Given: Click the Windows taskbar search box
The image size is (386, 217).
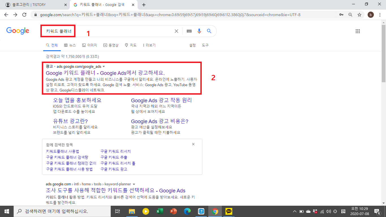Looking at the screenshot, I should point(62,211).
